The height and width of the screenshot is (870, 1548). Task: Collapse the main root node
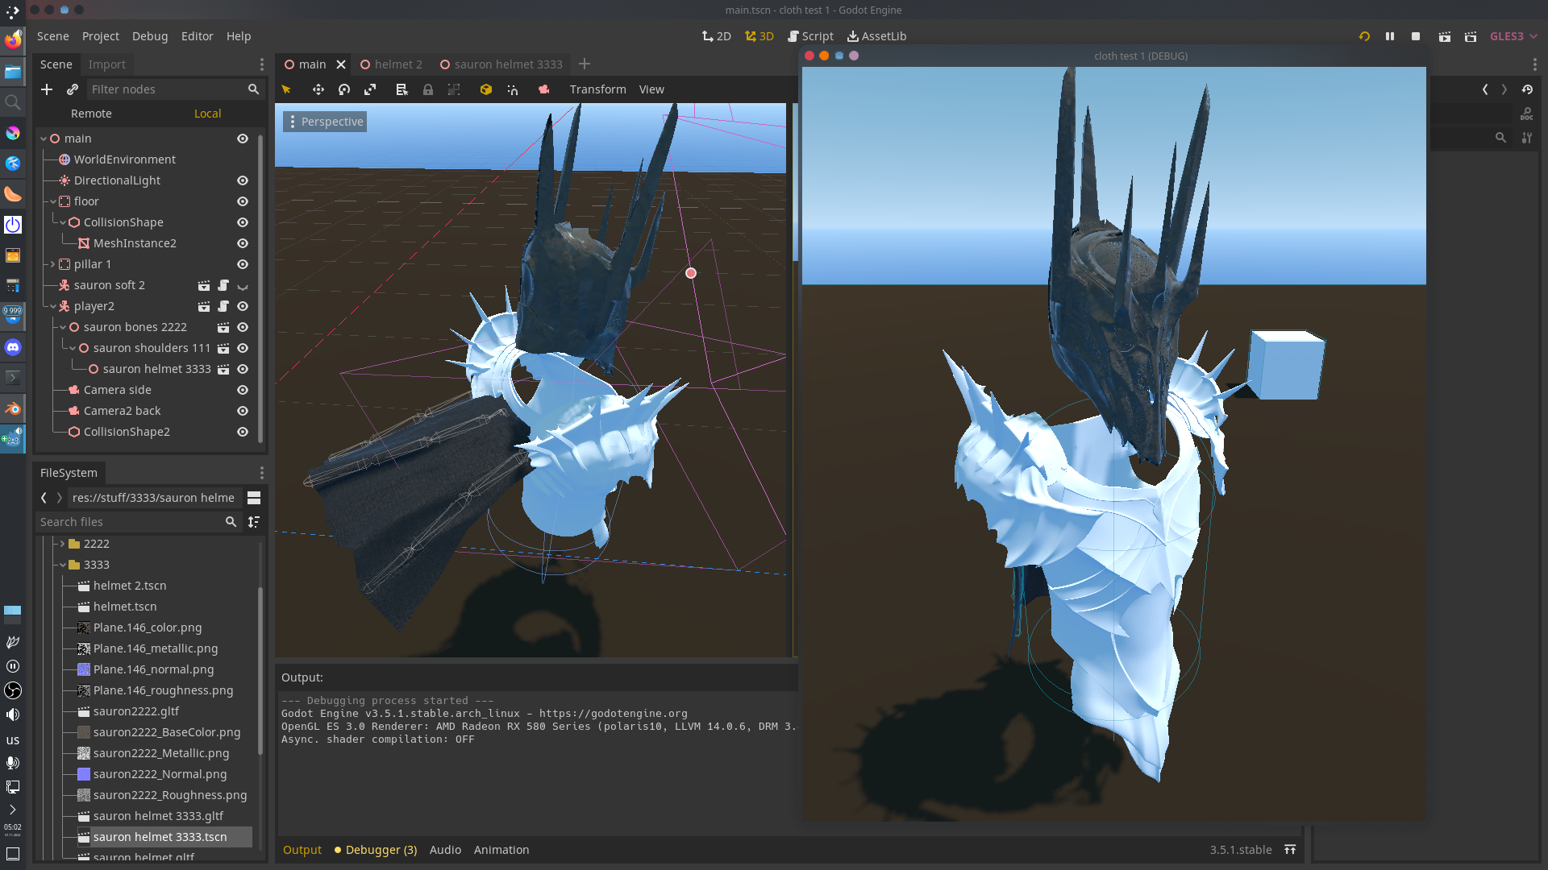44,139
